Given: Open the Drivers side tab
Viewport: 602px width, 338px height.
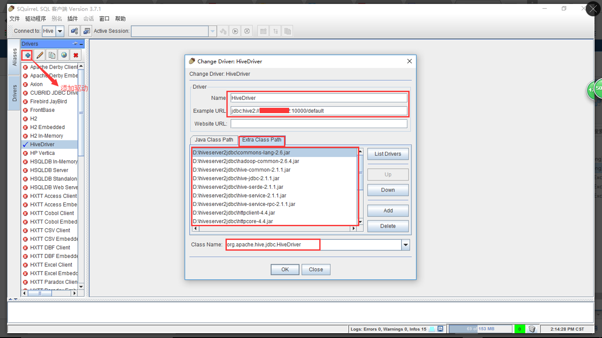Looking at the screenshot, I should click(14, 93).
